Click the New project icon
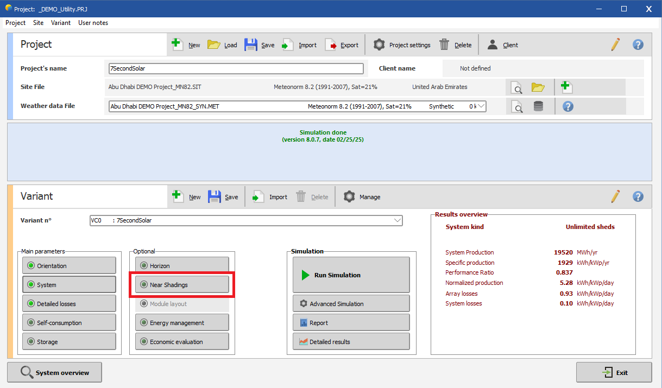 pos(178,45)
